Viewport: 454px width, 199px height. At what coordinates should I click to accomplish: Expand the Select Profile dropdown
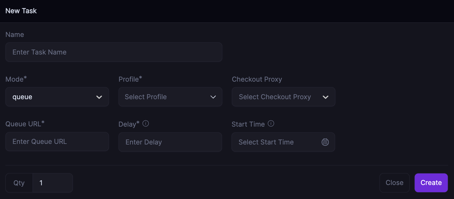click(166, 97)
